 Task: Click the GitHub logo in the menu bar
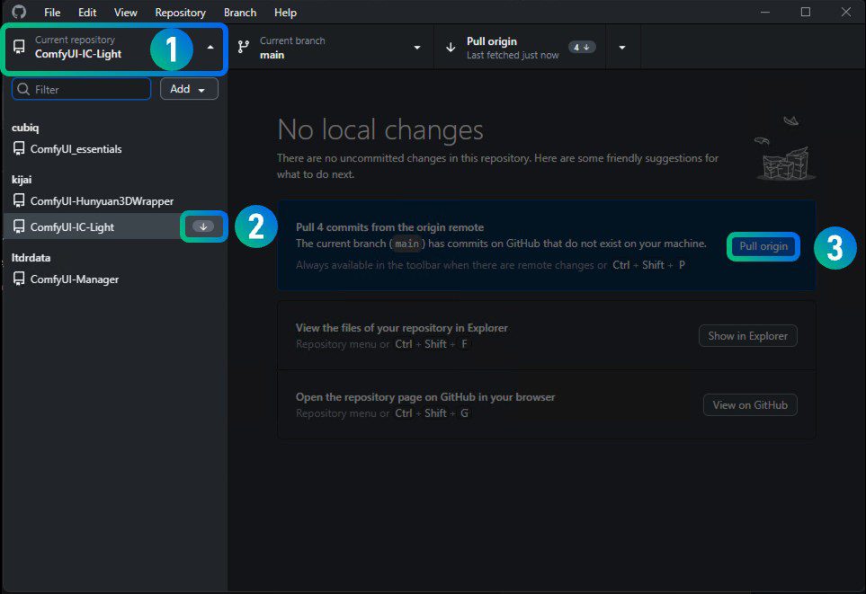pos(19,13)
